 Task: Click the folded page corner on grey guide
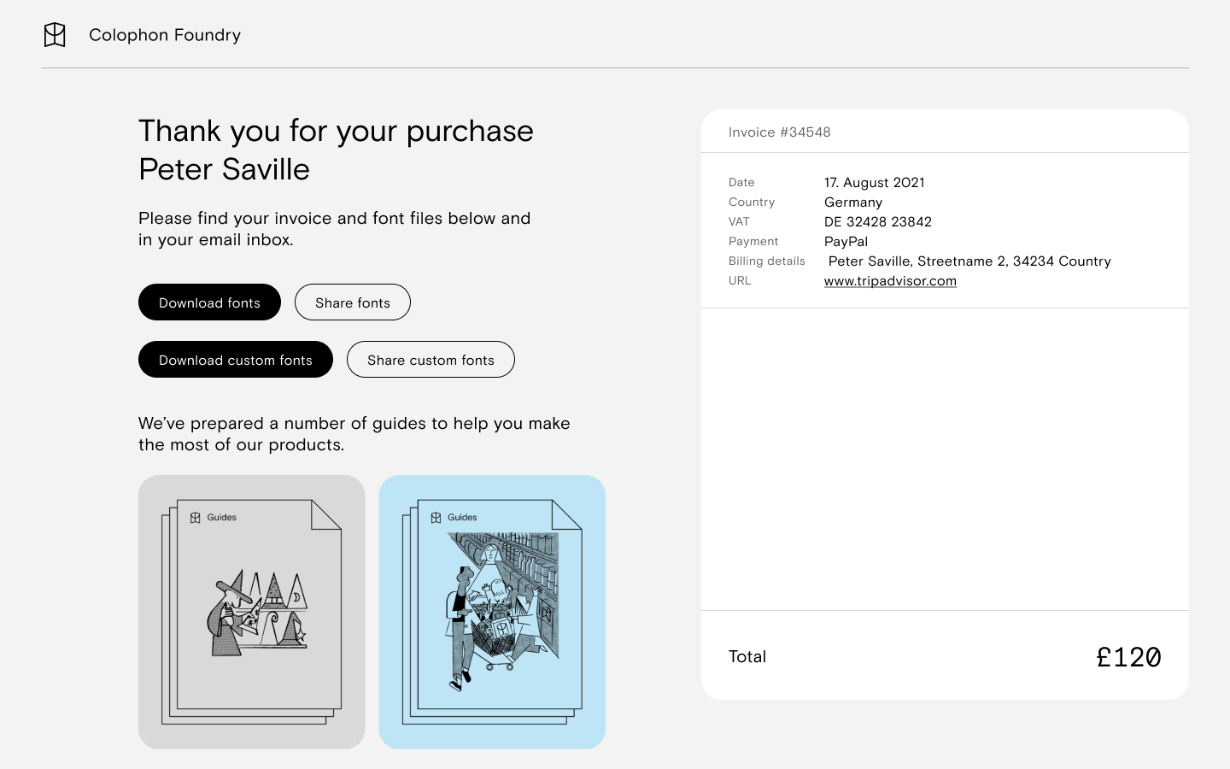pos(326,514)
